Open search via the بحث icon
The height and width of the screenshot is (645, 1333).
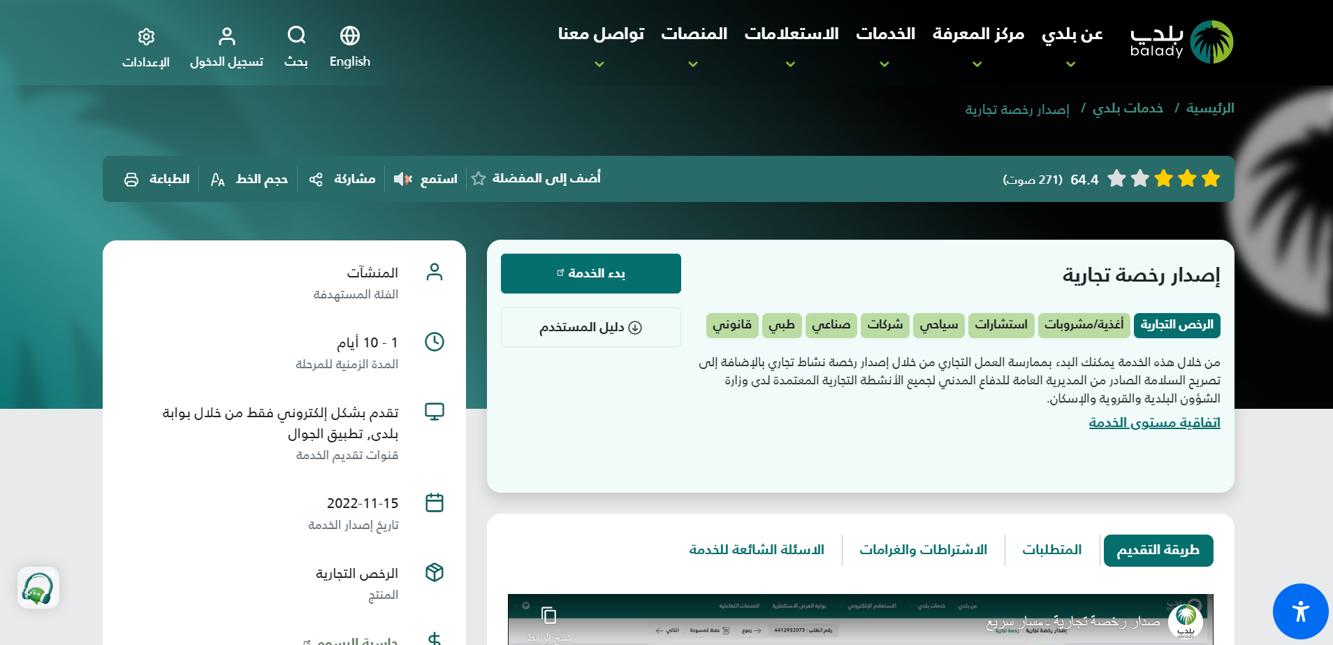point(296,35)
